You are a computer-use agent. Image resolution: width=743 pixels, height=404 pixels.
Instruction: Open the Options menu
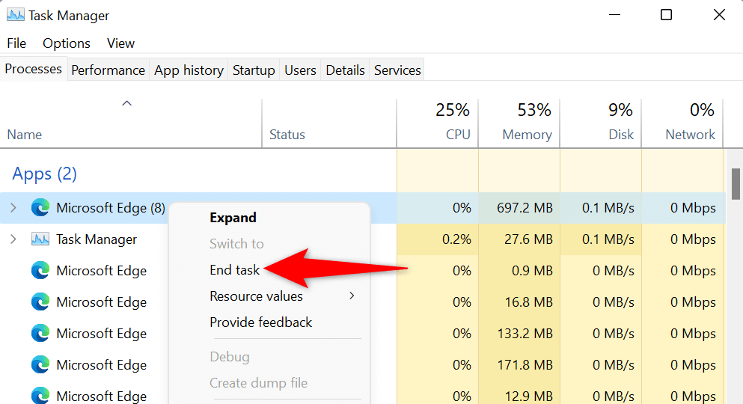pos(67,43)
